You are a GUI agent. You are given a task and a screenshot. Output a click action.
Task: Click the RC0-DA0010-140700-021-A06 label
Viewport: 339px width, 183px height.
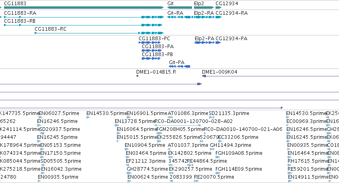pyautogui.click(x=243, y=129)
